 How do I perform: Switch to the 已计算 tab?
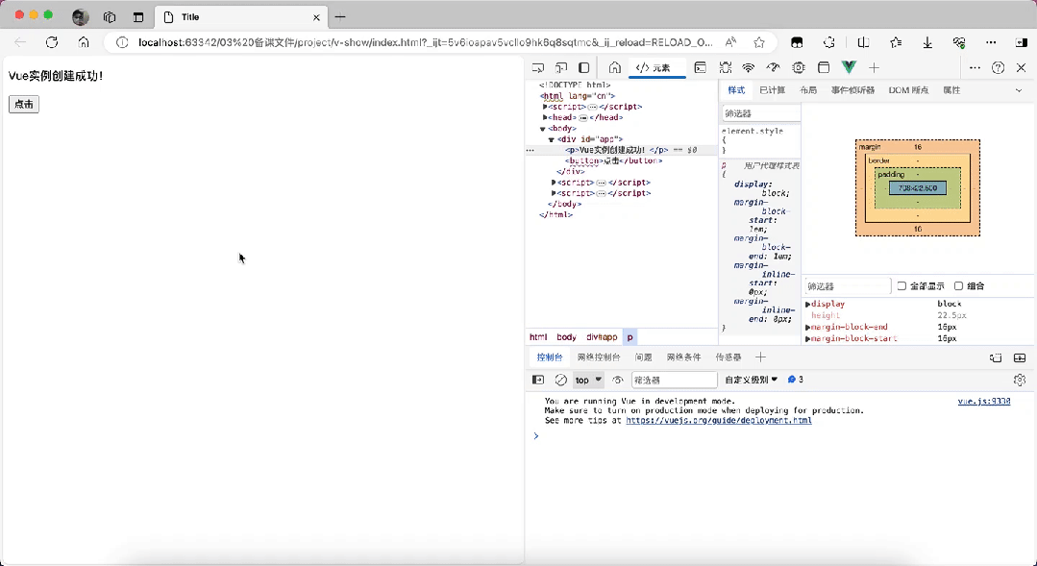coord(772,90)
